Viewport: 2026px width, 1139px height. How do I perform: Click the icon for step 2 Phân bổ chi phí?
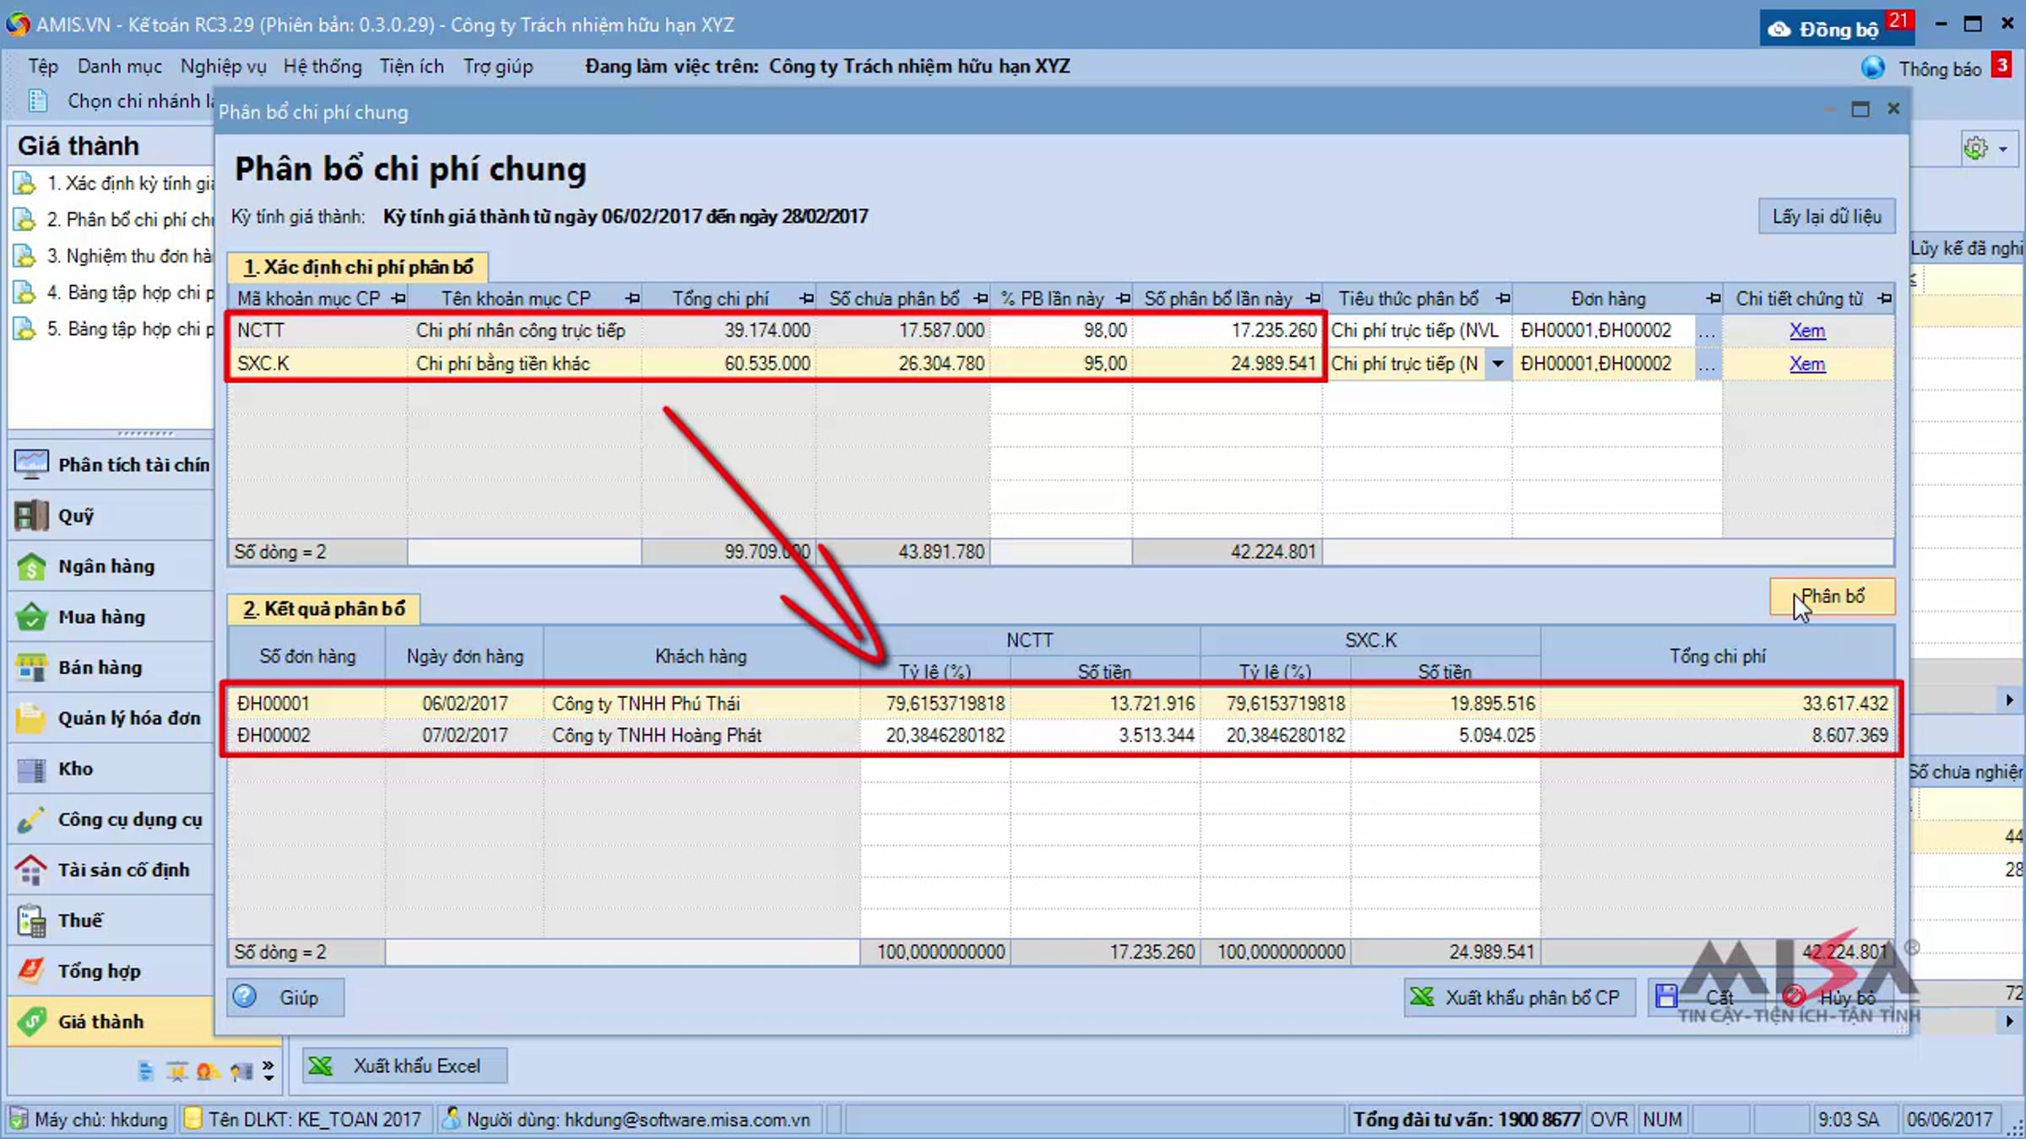24,219
